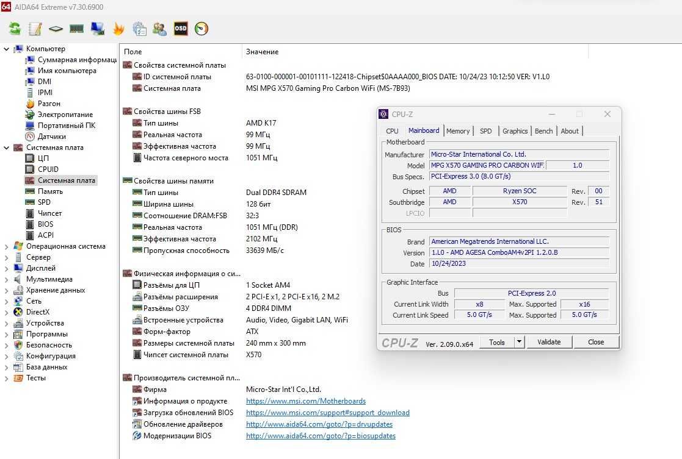The width and height of the screenshot is (682, 459).
Task: Click the orange gauge benchmark icon
Action: click(201, 29)
